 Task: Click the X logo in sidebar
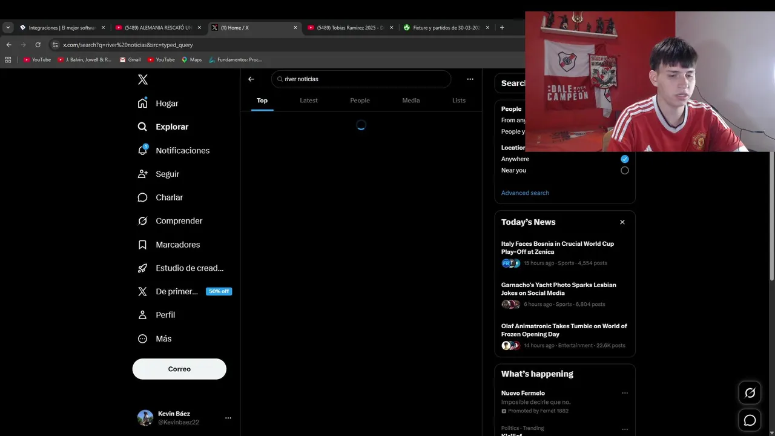click(142, 79)
